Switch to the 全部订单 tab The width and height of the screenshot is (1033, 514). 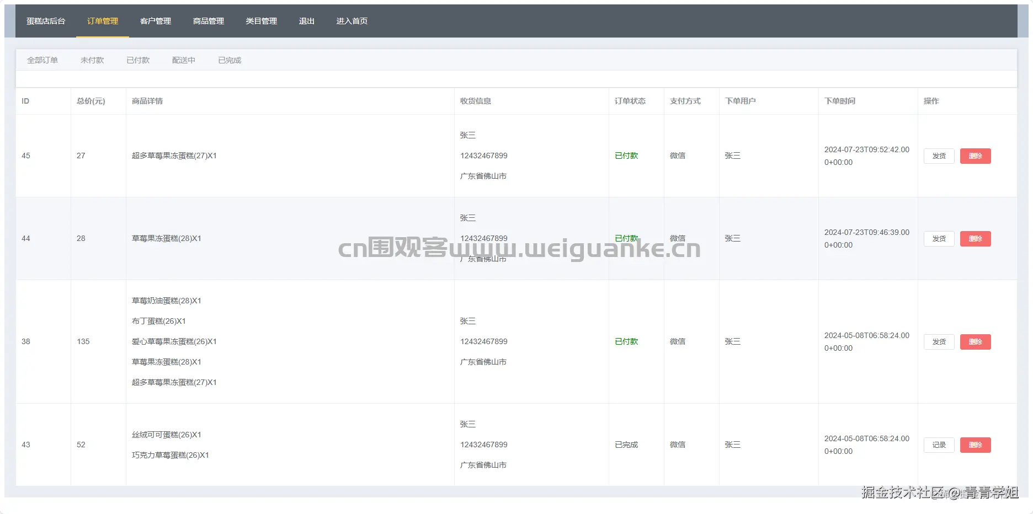coord(42,60)
